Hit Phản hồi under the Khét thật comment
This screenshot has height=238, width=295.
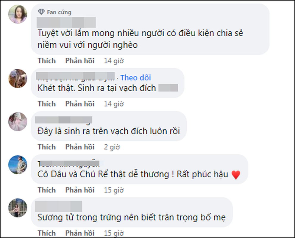point(80,104)
